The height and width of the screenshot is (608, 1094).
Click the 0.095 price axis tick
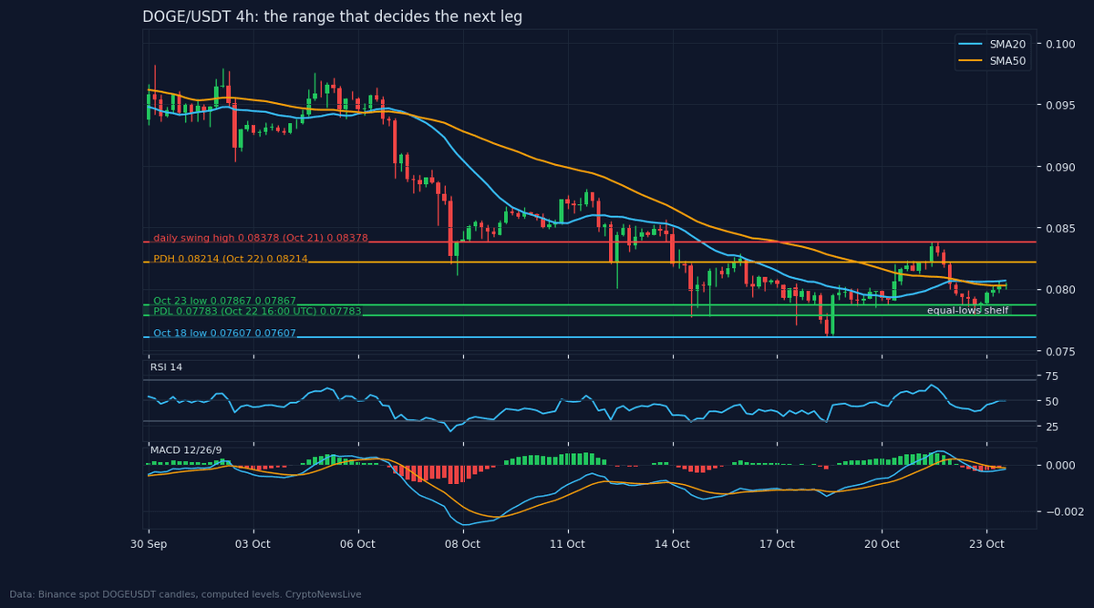coord(1061,106)
